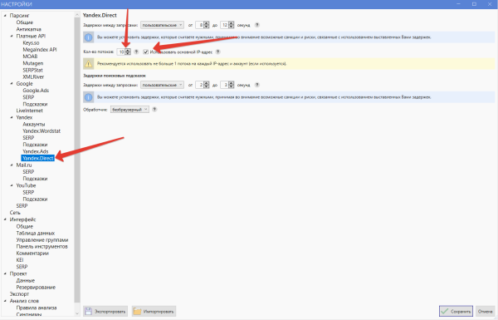Select Таблица данных item

35,233
